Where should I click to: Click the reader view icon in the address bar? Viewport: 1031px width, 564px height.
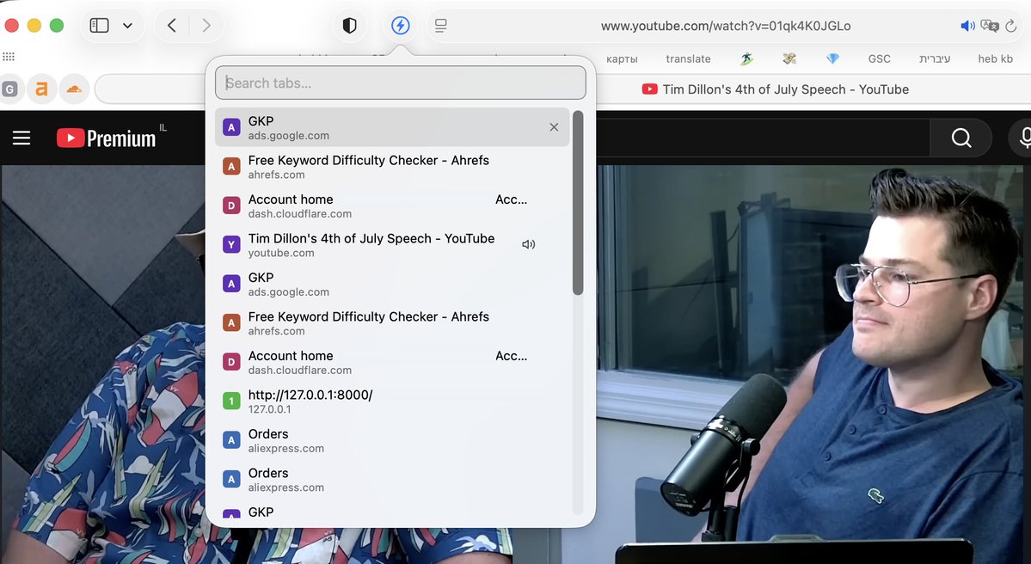[440, 26]
